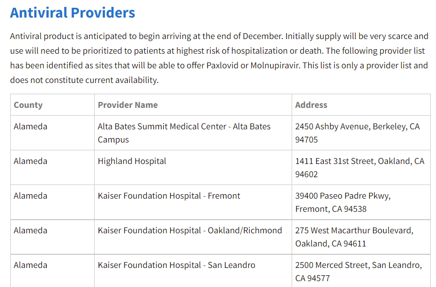Click Alameda county cell in Oakland/Richmond row
436x287 pixels.
(x=30, y=230)
